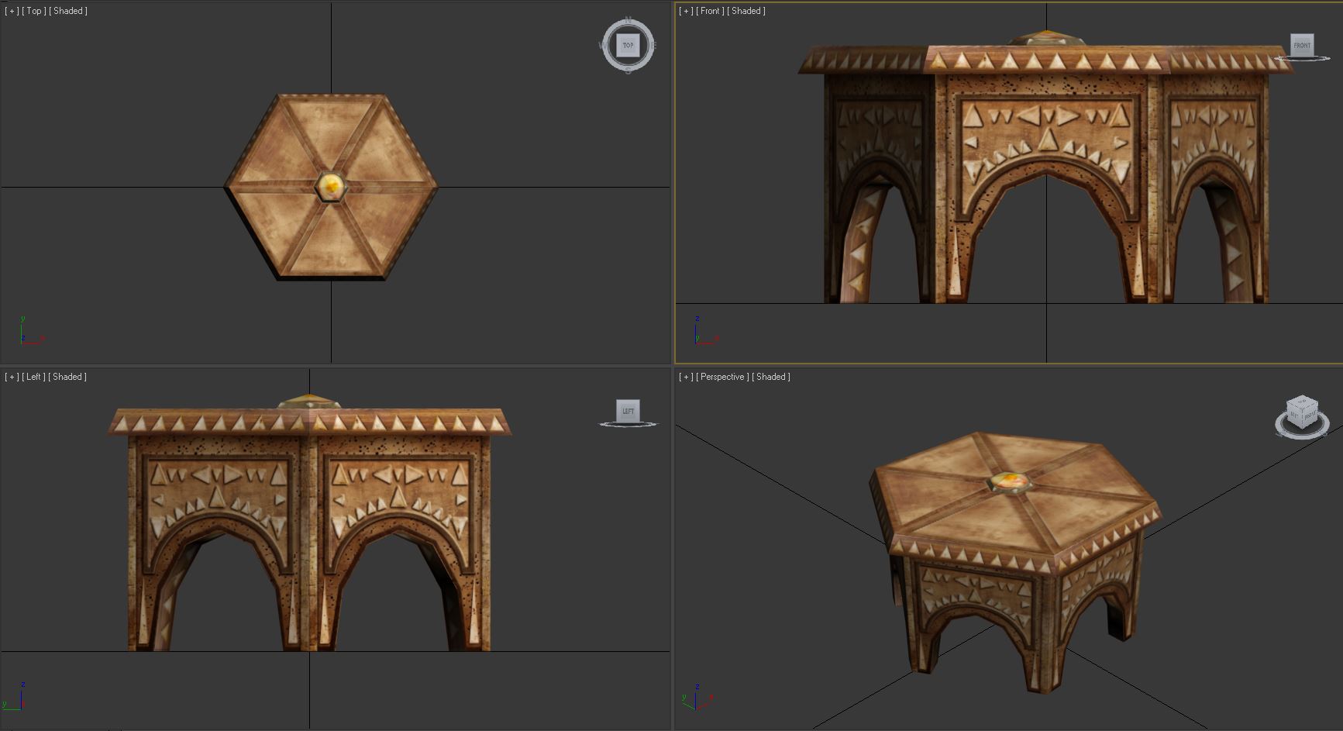This screenshot has height=731, width=1343.
Task: Open the [Shaded] menu in the Top viewport
Action: 68,11
